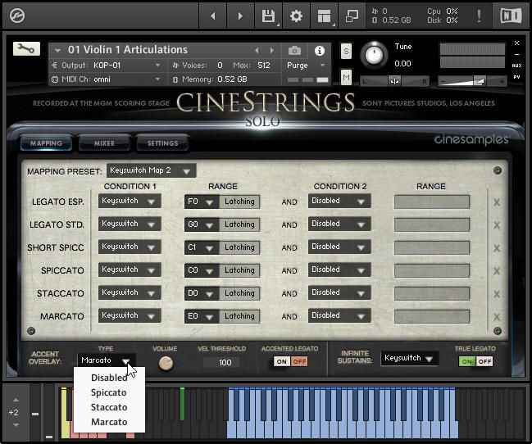
Task: Remove the LEGATO STD. mapping with X
Action: point(497,225)
